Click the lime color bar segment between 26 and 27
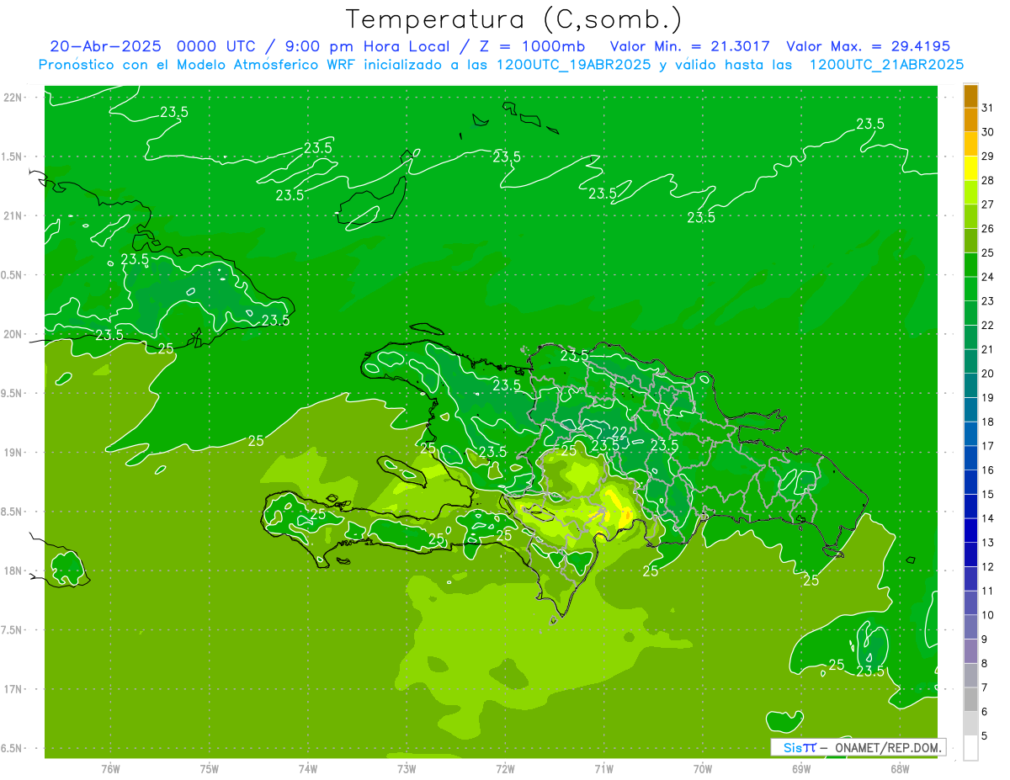The image size is (1010, 780). coord(970,217)
